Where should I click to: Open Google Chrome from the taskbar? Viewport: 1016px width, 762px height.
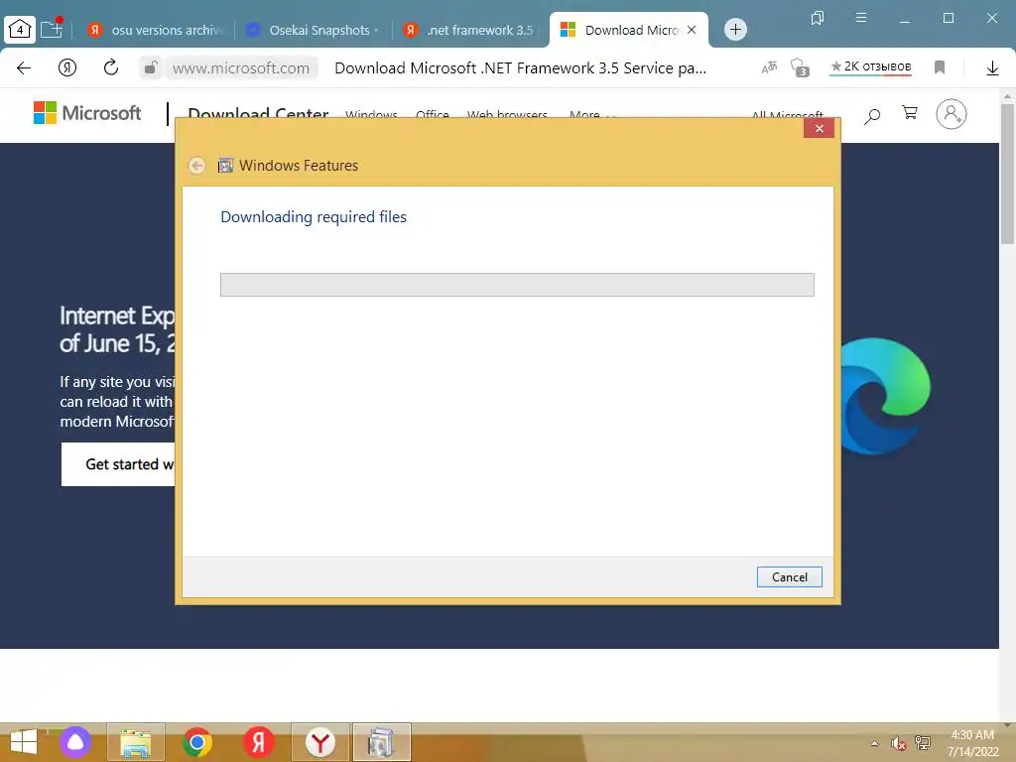click(197, 742)
